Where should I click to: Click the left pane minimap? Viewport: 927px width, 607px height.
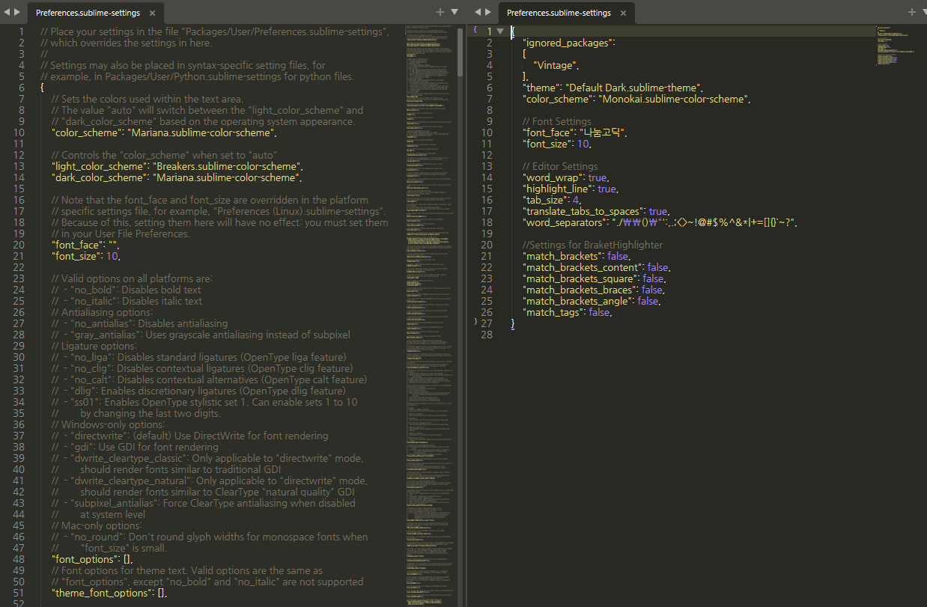pos(429,314)
